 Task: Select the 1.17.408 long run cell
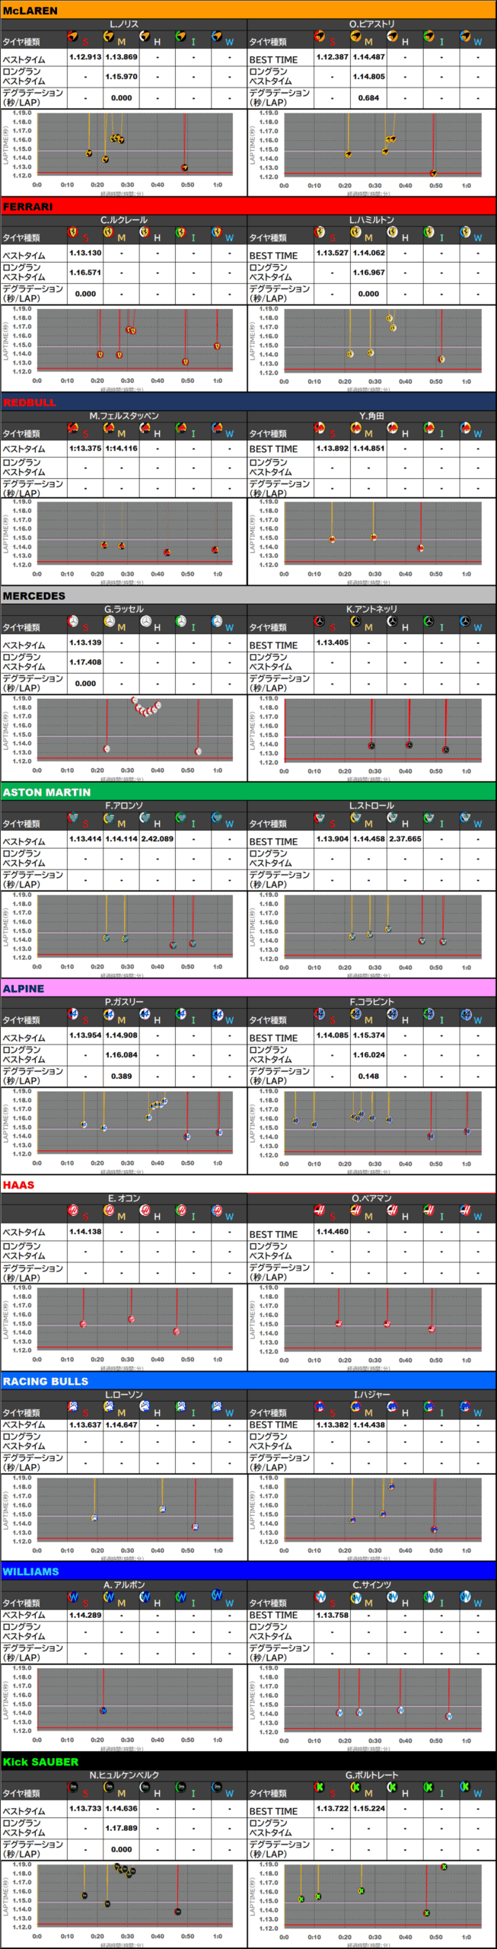coord(85,662)
